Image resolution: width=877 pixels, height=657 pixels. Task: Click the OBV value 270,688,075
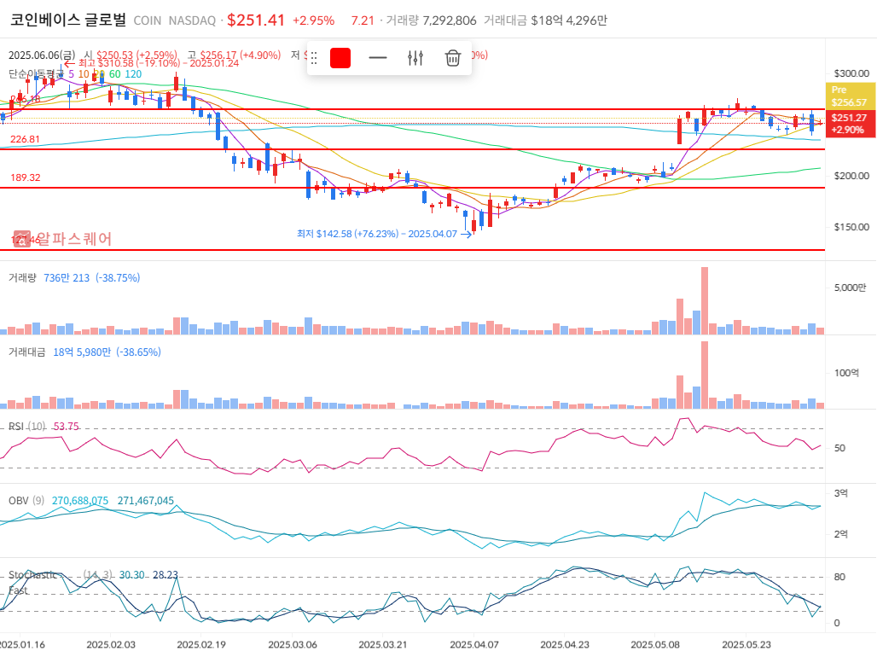tap(80, 500)
